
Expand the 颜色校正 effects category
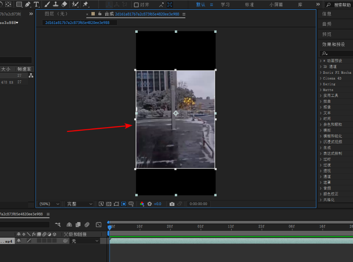pos(321,194)
